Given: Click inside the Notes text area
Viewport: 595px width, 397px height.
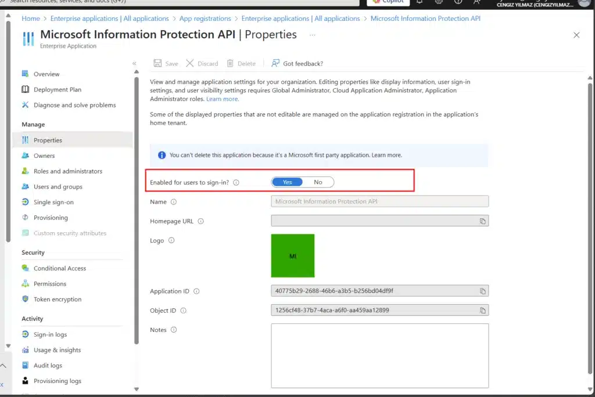Looking at the screenshot, I should (379, 355).
